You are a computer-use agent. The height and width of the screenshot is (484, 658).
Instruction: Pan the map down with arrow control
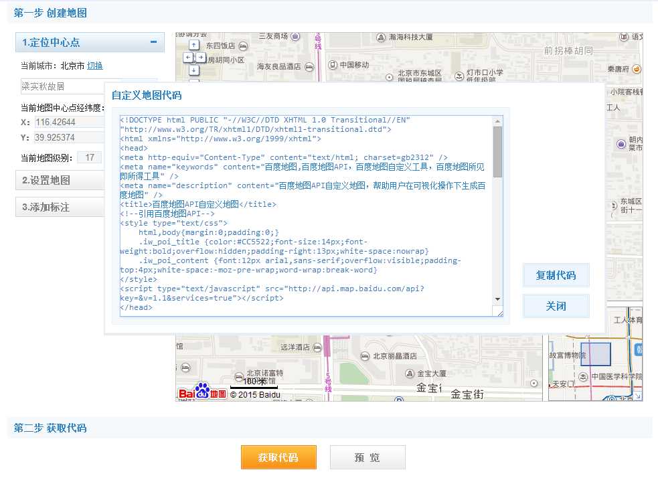(193, 70)
